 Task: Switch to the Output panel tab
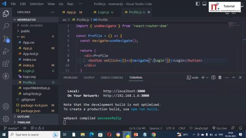[x=89, y=77]
